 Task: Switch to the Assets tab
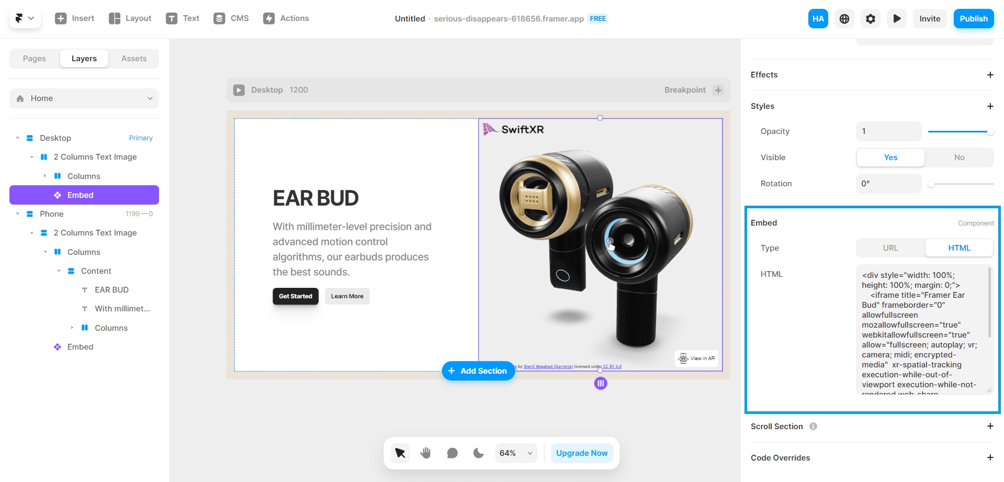coord(134,59)
